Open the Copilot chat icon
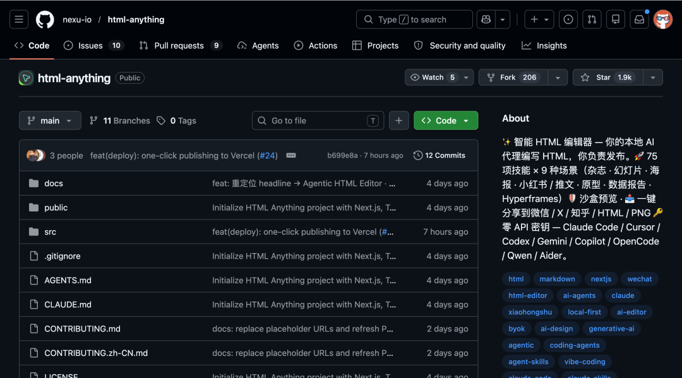 pos(486,20)
